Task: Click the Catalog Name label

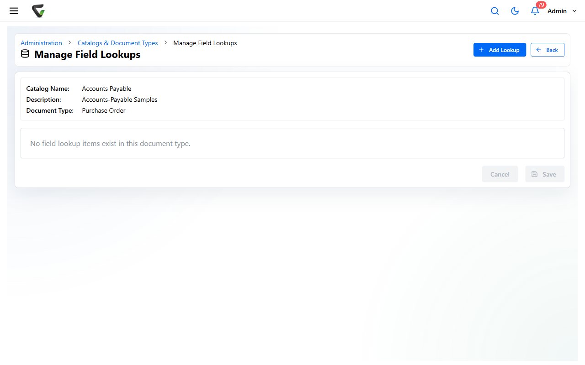Action: point(48,89)
